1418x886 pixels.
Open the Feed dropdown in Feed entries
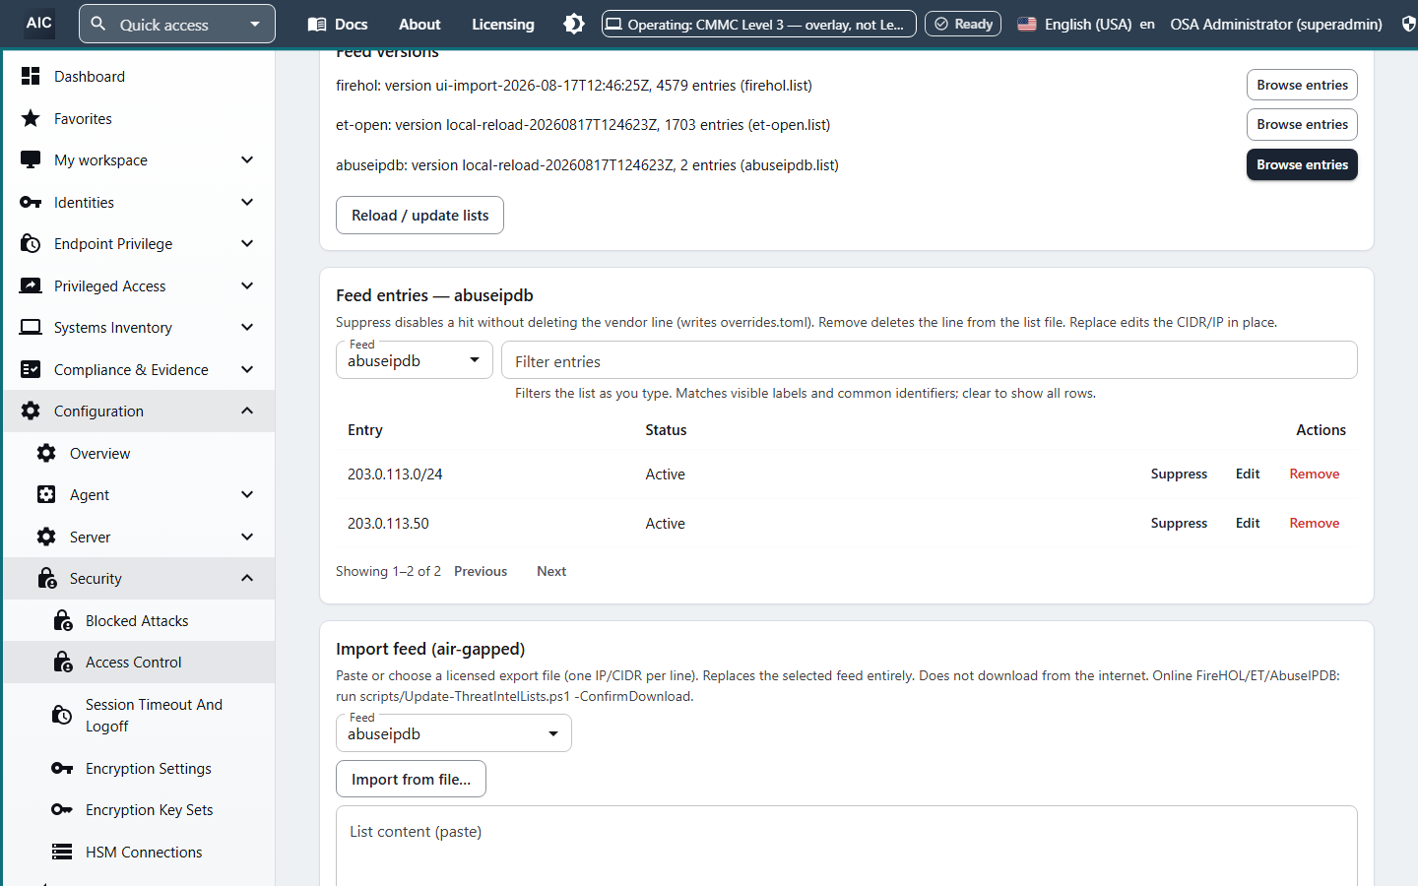point(415,359)
